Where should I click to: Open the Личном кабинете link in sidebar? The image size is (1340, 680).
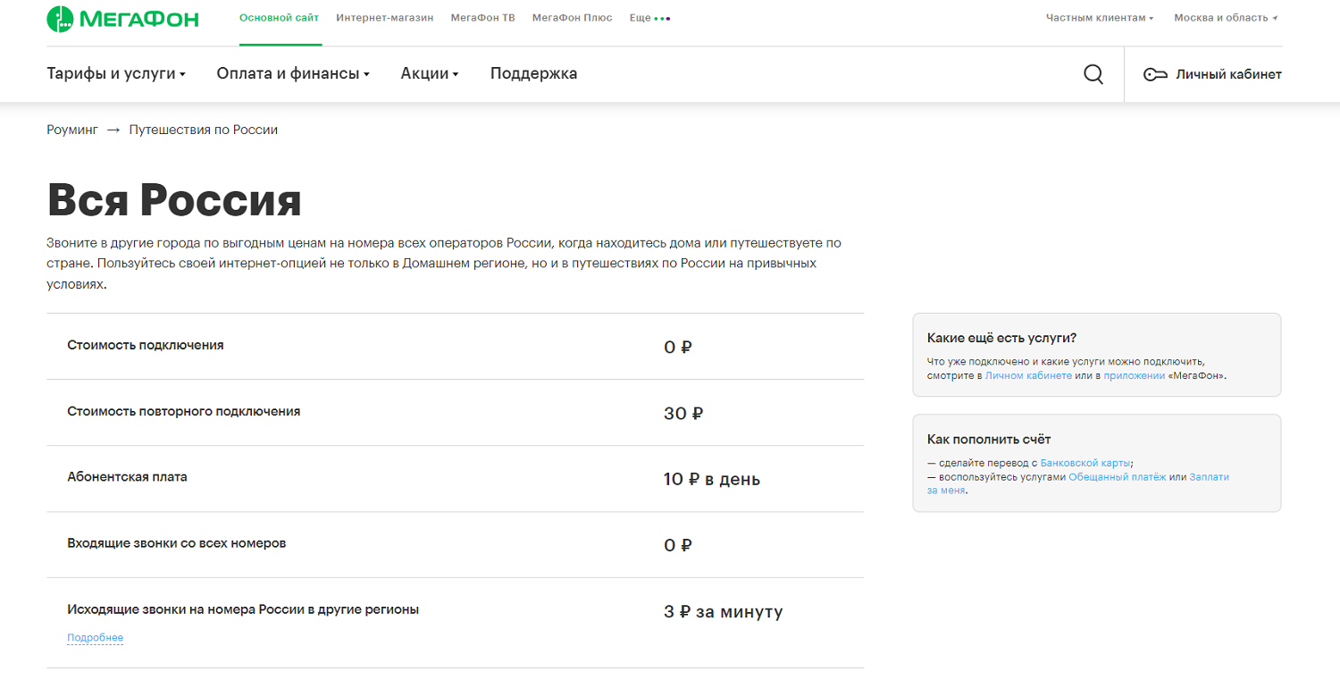tap(1028, 376)
